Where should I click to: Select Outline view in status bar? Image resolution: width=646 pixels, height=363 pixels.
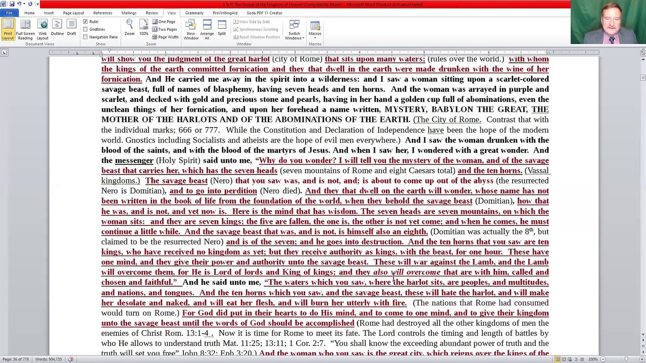tap(577, 359)
